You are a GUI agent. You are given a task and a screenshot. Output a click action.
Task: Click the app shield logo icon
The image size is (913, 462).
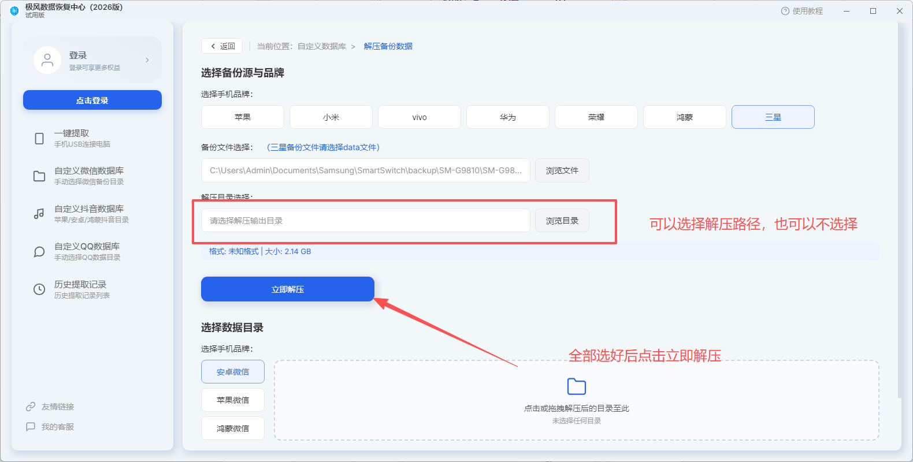tap(14, 11)
